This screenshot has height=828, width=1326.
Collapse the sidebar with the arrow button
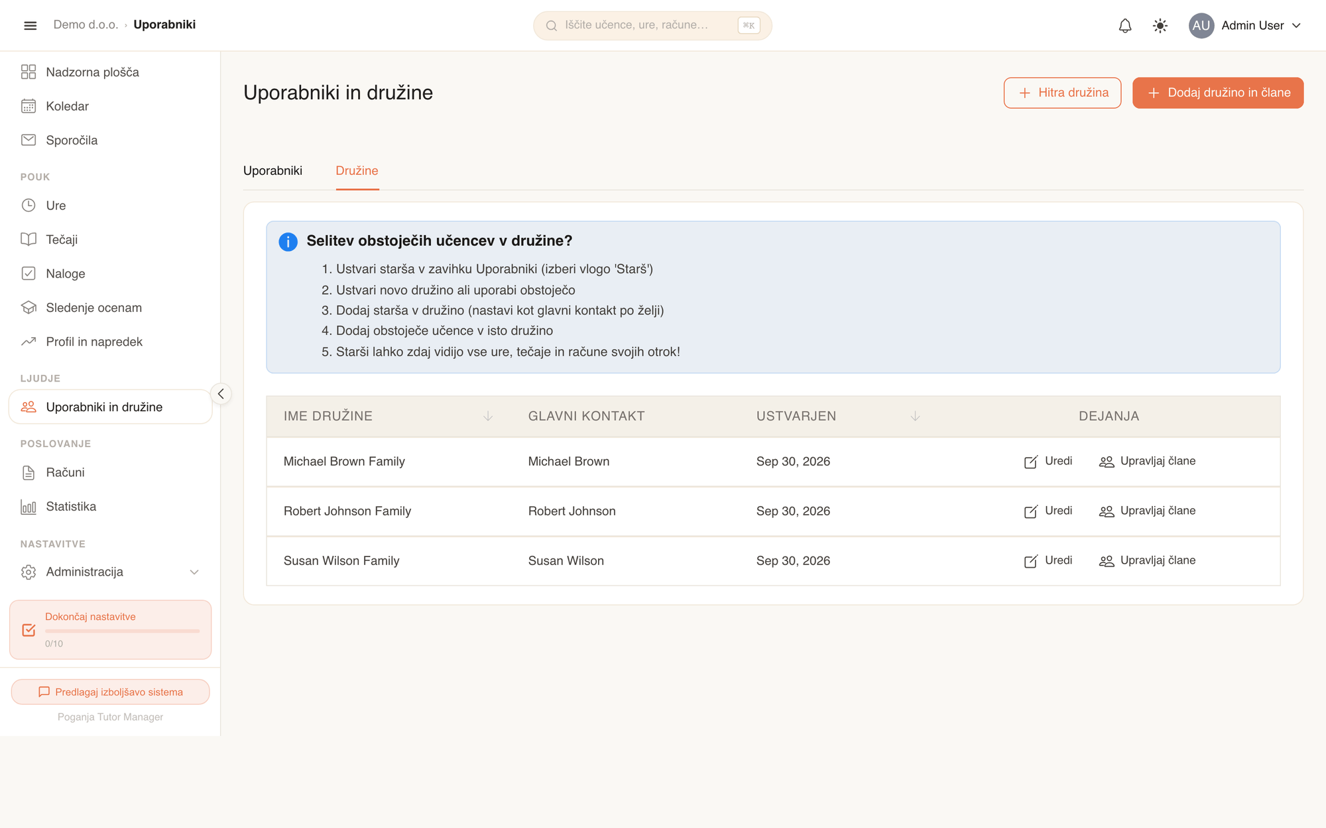coord(221,393)
